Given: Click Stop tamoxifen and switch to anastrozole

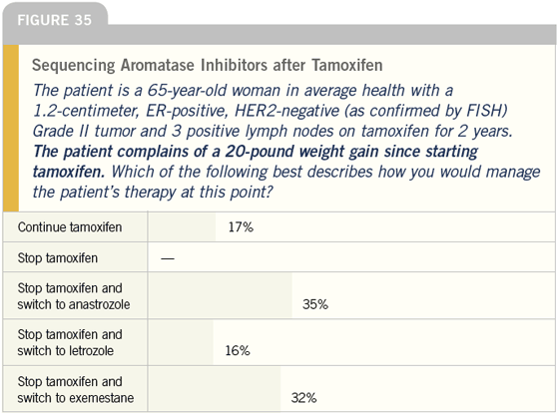Looking at the screenshot, I should (74, 296).
